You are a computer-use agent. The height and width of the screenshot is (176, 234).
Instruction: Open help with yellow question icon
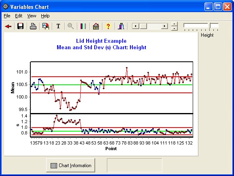[108, 26]
